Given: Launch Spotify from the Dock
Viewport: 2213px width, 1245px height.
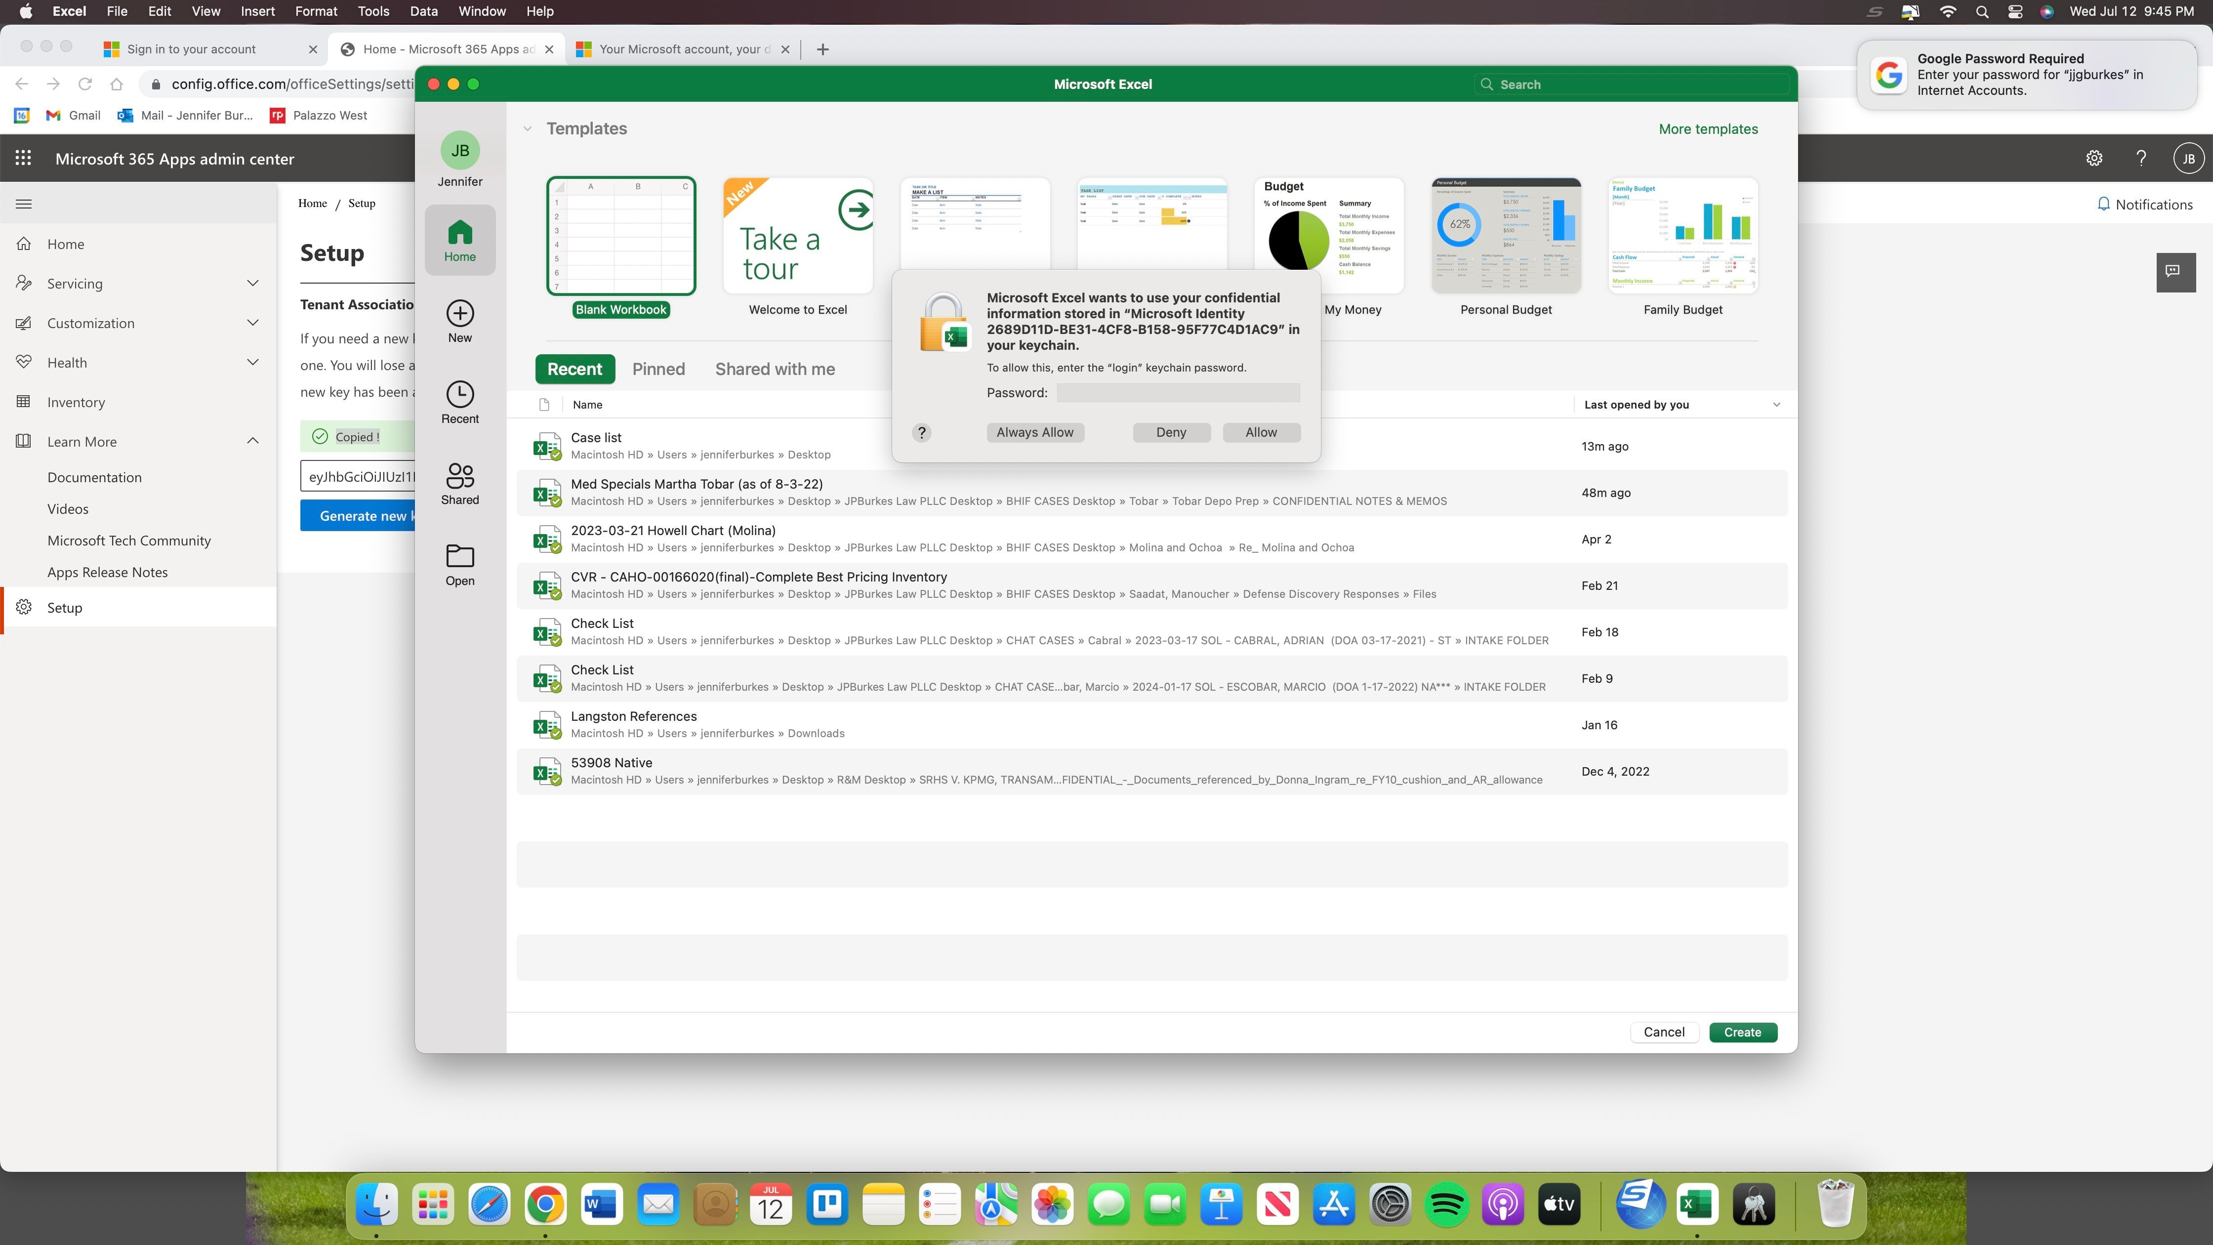Looking at the screenshot, I should tap(1446, 1204).
